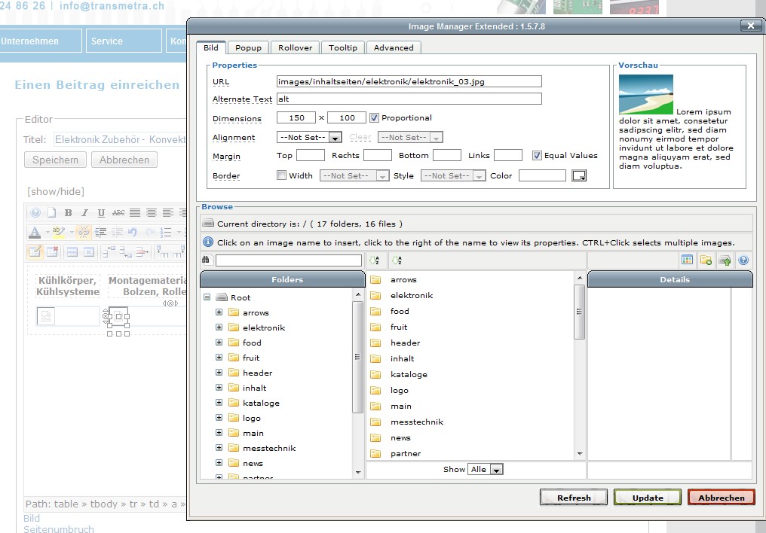Toggle the Equal Values checkbox

click(537, 155)
